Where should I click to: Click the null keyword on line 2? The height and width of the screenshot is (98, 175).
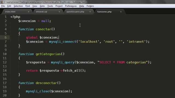click(45, 21)
